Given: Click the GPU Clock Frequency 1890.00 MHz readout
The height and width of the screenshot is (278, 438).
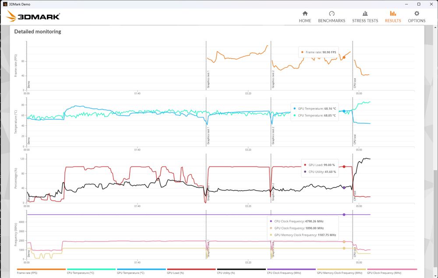Looking at the screenshot, I should (297, 228).
